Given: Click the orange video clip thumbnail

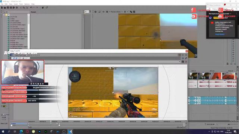Looking at the screenshot, I should [215, 76].
